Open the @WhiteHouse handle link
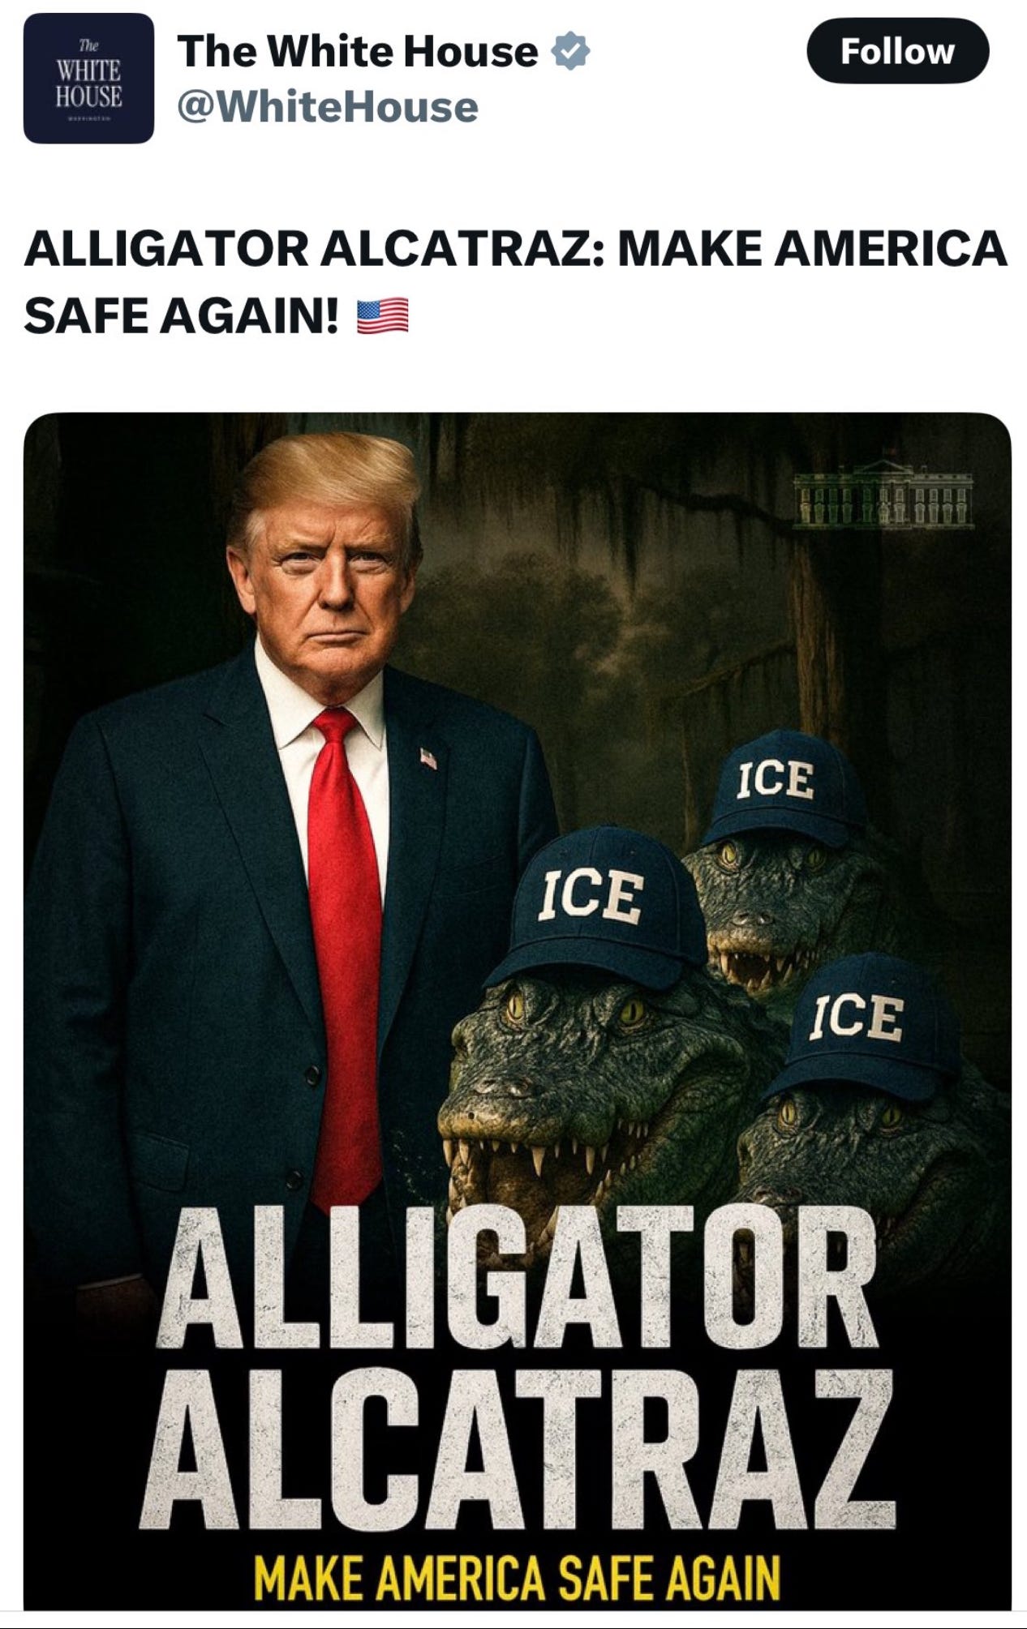Screen dimensions: 1027x1629 (x=328, y=107)
